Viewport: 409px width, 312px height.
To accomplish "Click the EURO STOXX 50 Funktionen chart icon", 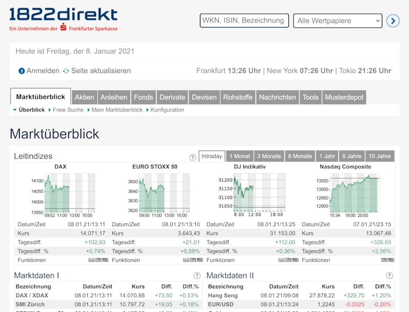I will tap(199, 260).
